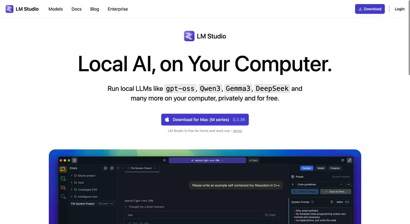This screenshot has width=410, height=224.
Task: Select the File System Project chat
Action: (x=83, y=204)
